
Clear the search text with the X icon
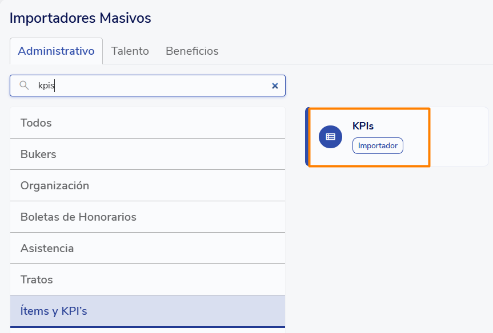pos(275,86)
